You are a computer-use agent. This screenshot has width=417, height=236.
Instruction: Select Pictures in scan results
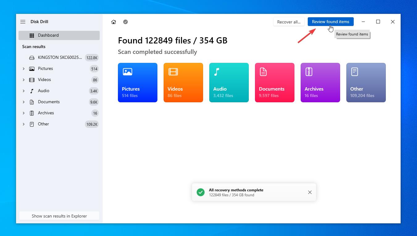tap(59, 69)
